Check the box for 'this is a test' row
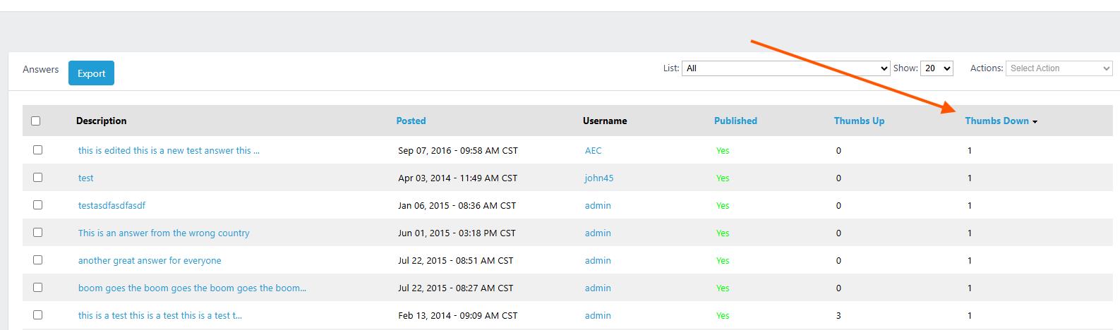 (x=38, y=315)
